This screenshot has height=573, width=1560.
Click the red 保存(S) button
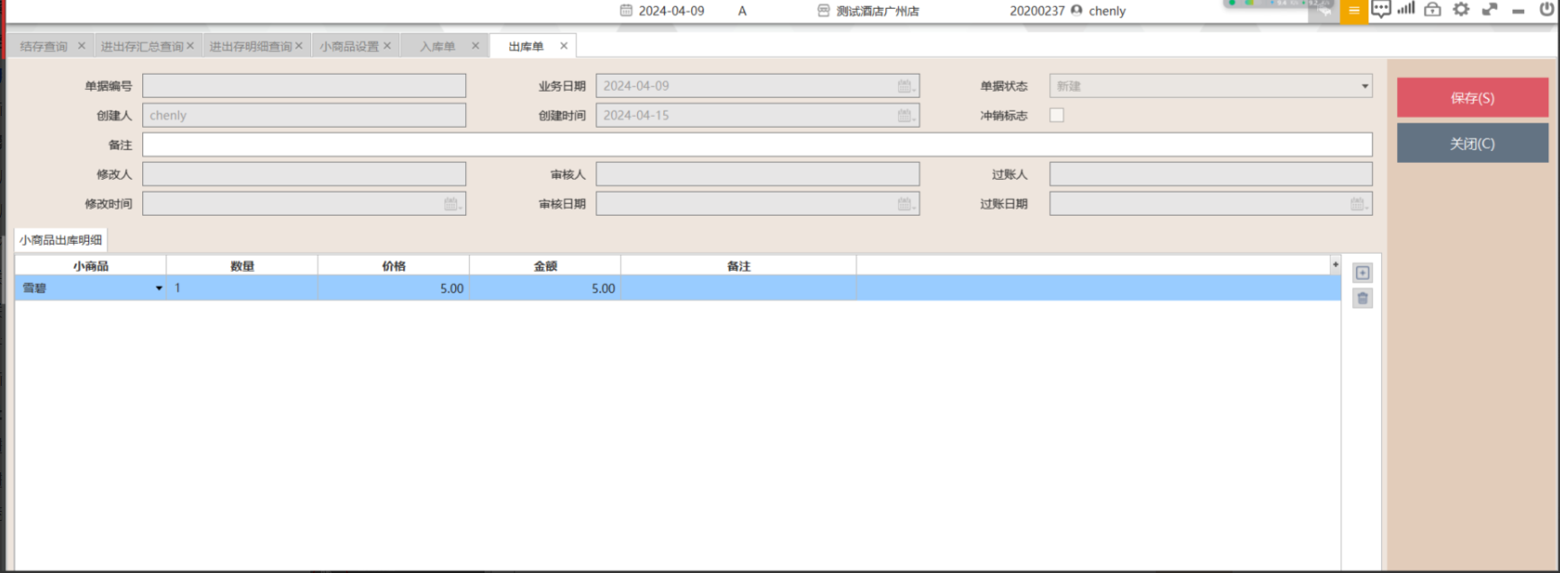click(x=1472, y=97)
